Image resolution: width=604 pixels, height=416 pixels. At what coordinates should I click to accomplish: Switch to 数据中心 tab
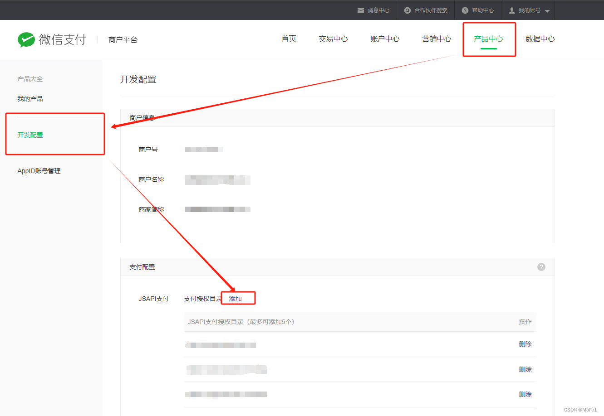(540, 39)
